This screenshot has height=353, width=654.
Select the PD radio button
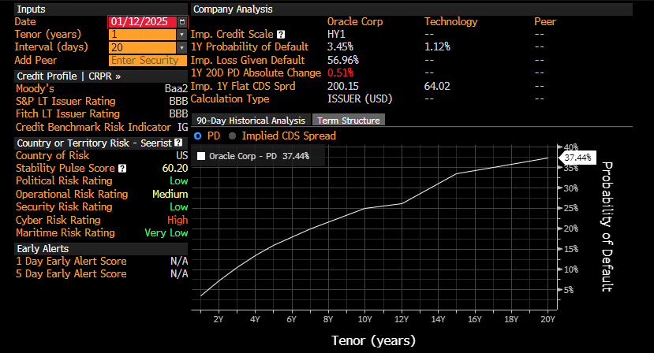198,136
